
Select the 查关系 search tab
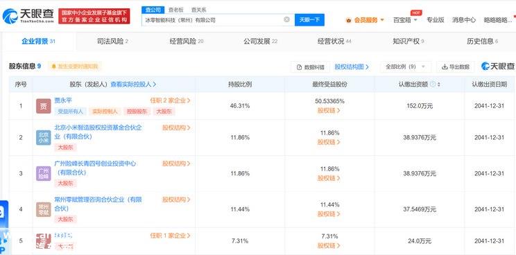tap(199, 10)
